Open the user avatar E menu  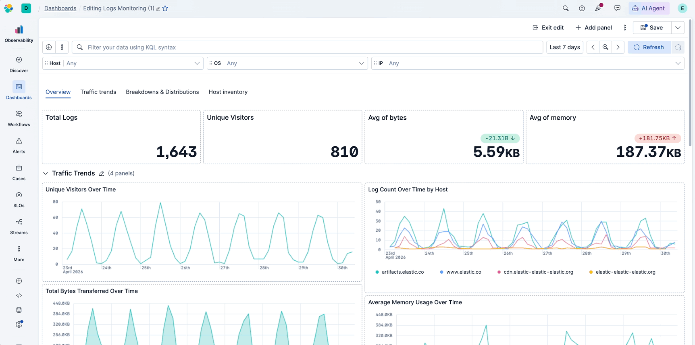683,8
